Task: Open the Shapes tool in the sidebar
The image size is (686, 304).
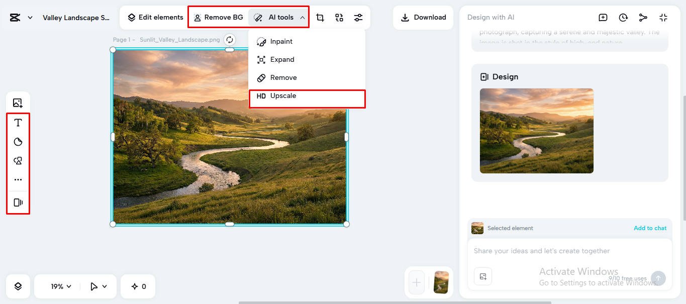Action: 18,141
